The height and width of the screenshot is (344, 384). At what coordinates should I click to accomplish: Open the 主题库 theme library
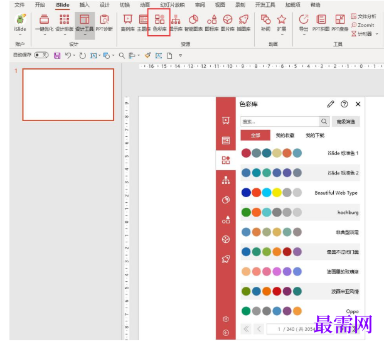pyautogui.click(x=143, y=23)
